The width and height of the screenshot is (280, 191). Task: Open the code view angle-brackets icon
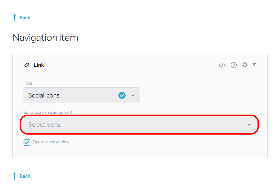click(x=222, y=65)
